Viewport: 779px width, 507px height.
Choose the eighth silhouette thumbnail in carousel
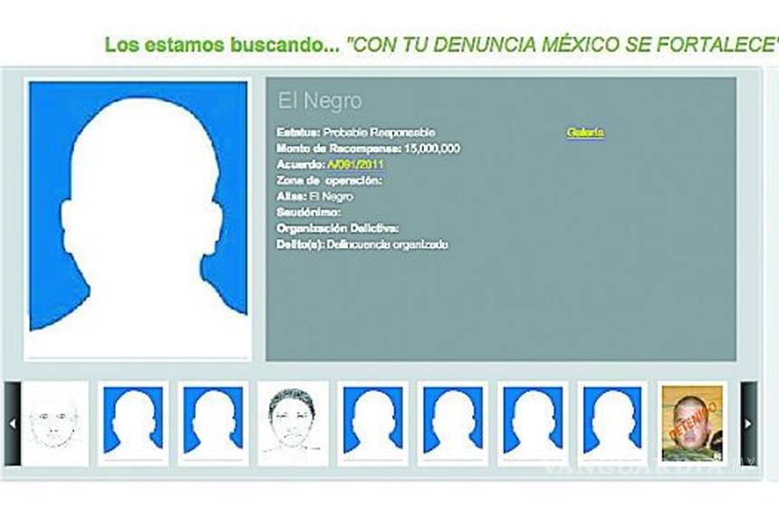click(612, 422)
